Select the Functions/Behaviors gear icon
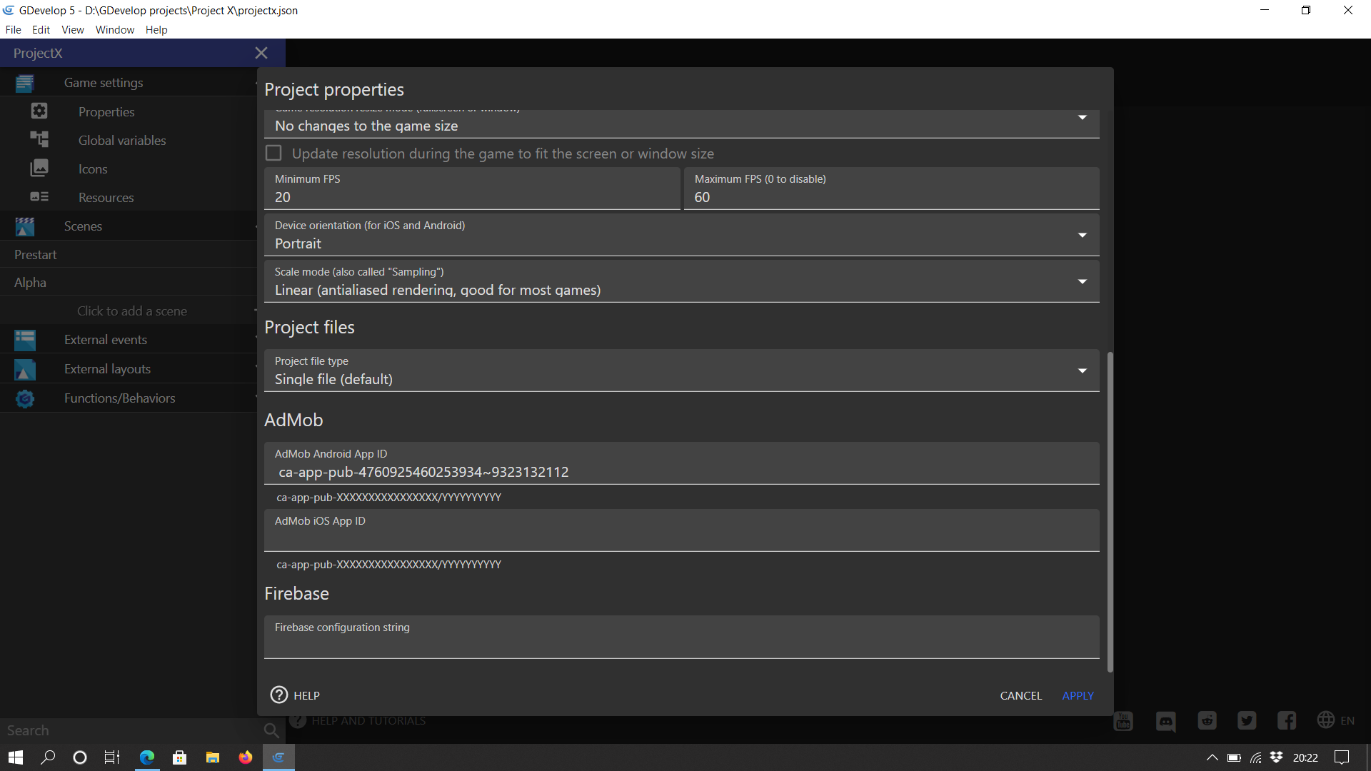This screenshot has width=1371, height=771. [x=25, y=398]
